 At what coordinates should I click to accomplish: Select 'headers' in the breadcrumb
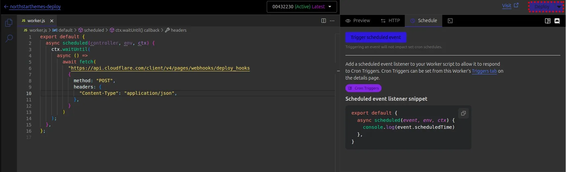(x=176, y=30)
